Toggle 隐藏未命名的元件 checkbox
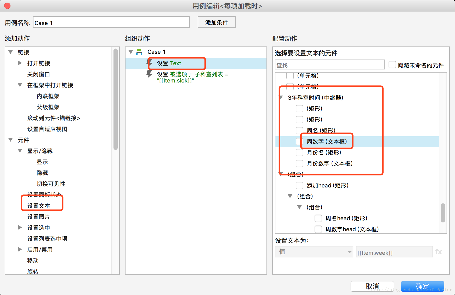 coord(392,64)
